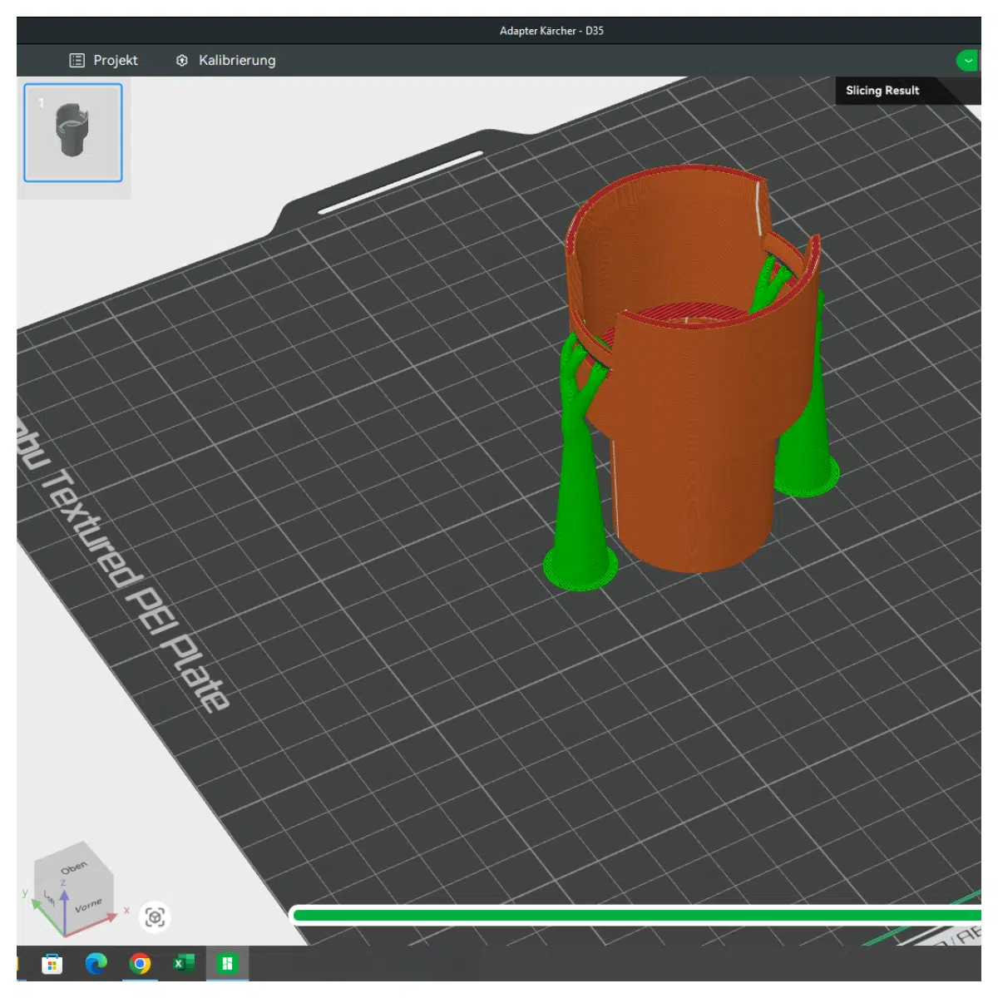Open Excel from the taskbar
998x998 pixels.
[x=183, y=964]
